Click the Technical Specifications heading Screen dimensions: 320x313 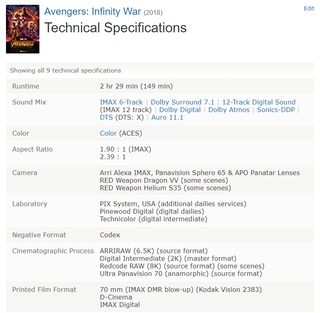click(115, 28)
